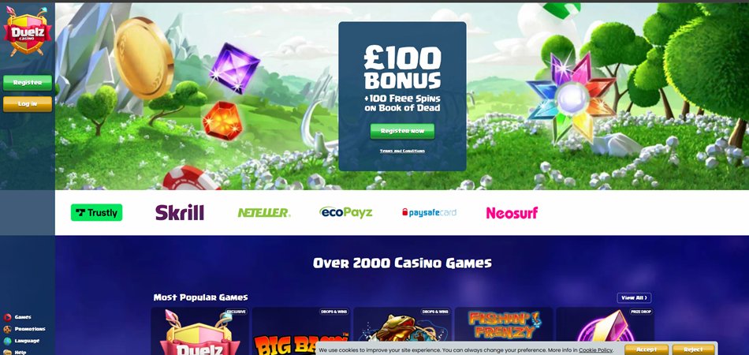Select the Neosurf payment logo
This screenshot has height=355, width=749.
[x=512, y=213]
